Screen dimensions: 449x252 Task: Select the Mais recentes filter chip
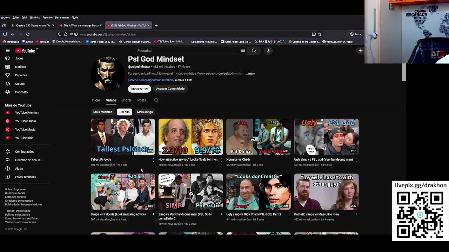103,112
